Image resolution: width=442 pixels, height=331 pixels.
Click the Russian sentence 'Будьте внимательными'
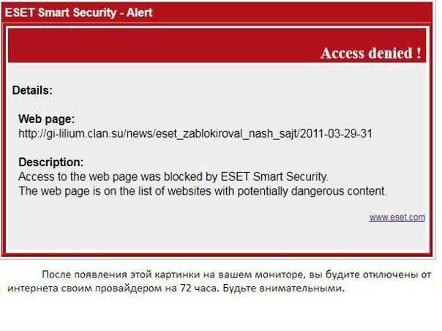(x=291, y=288)
